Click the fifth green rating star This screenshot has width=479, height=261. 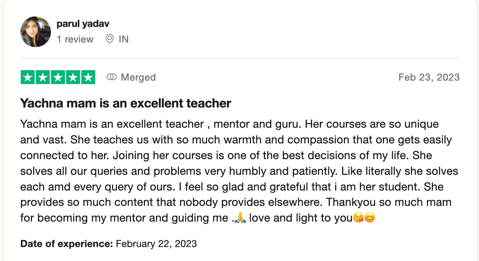tap(88, 77)
